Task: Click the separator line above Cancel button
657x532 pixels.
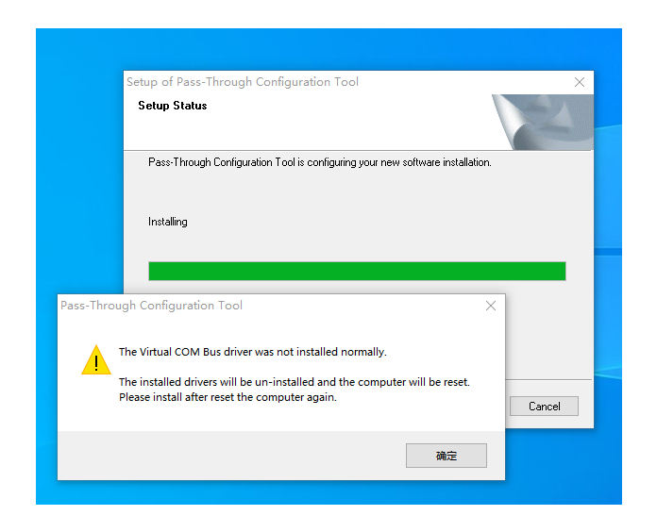Action: (x=548, y=379)
